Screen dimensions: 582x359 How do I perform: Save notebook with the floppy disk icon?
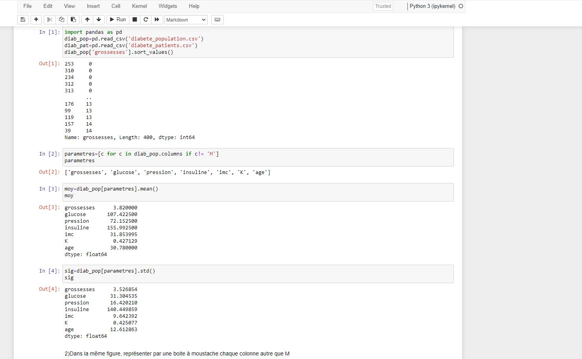23,20
